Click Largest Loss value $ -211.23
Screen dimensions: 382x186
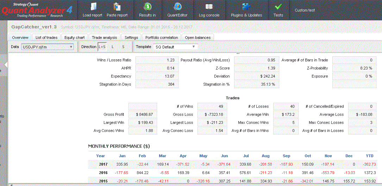(212, 122)
